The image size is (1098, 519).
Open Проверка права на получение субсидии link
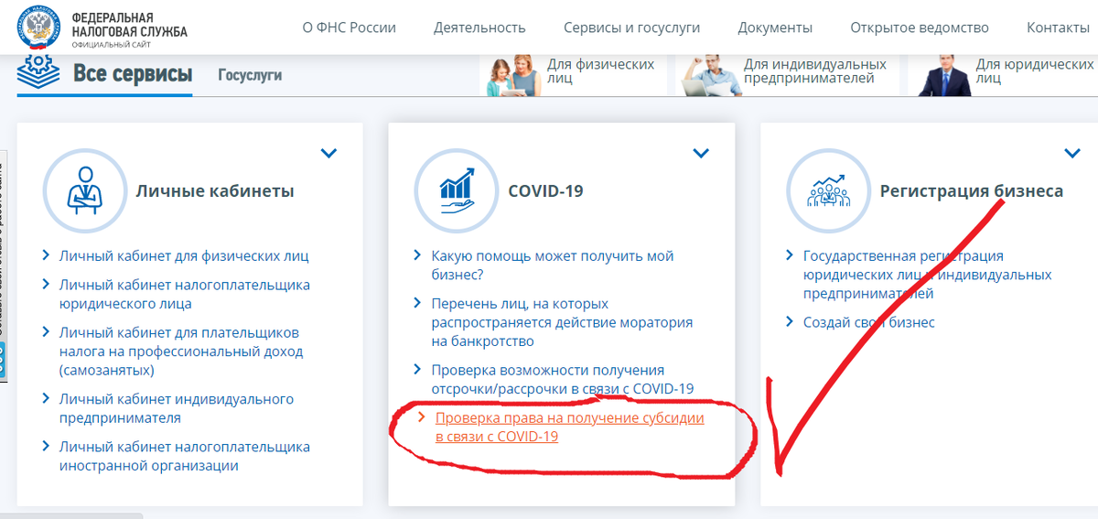point(570,427)
